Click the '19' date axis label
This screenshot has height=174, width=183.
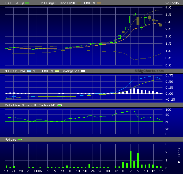point(6,171)
